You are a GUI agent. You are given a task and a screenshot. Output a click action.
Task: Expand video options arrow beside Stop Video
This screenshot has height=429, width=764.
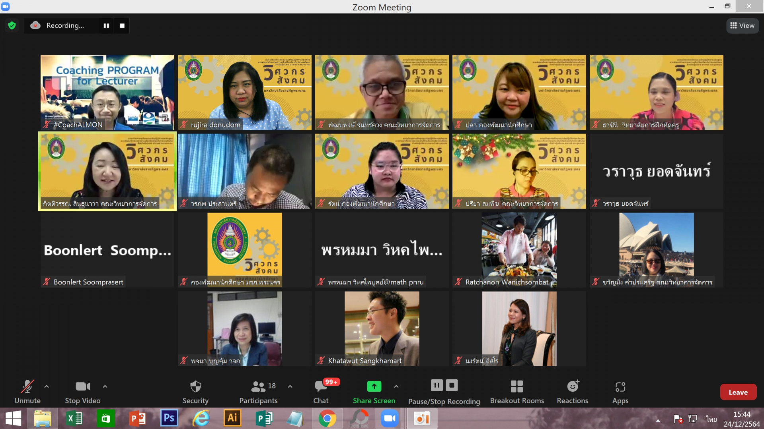[x=105, y=386]
